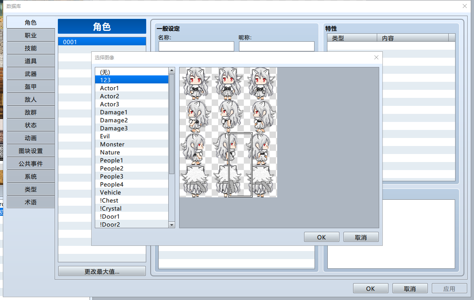This screenshot has width=474, height=300.
Task: Cancel the 选择图像 dialog with 取消
Action: [x=361, y=237]
